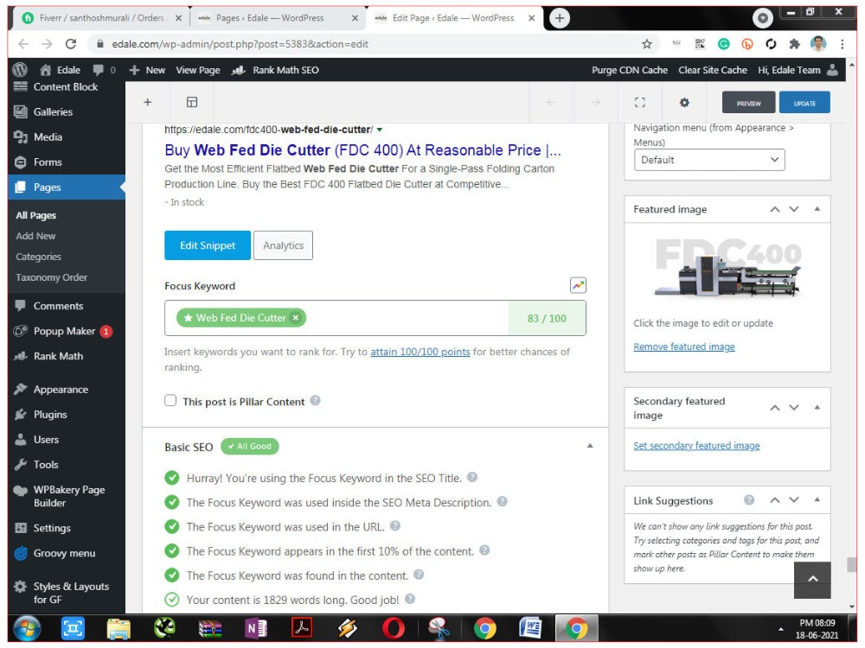The height and width of the screenshot is (648, 865).
Task: Open Rank Math SEO admin bar menu
Action: tap(275, 70)
